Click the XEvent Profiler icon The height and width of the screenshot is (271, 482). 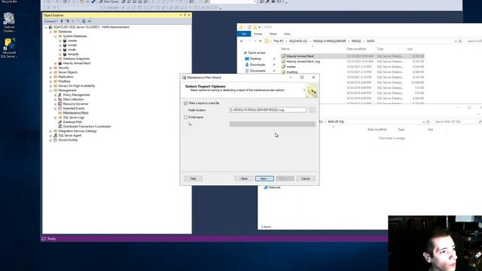pyautogui.click(x=55, y=140)
